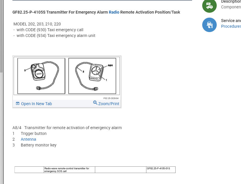Image resolution: width=241 pixels, height=184 pixels.
Task: Open the Procedures link
Action: 231,26
